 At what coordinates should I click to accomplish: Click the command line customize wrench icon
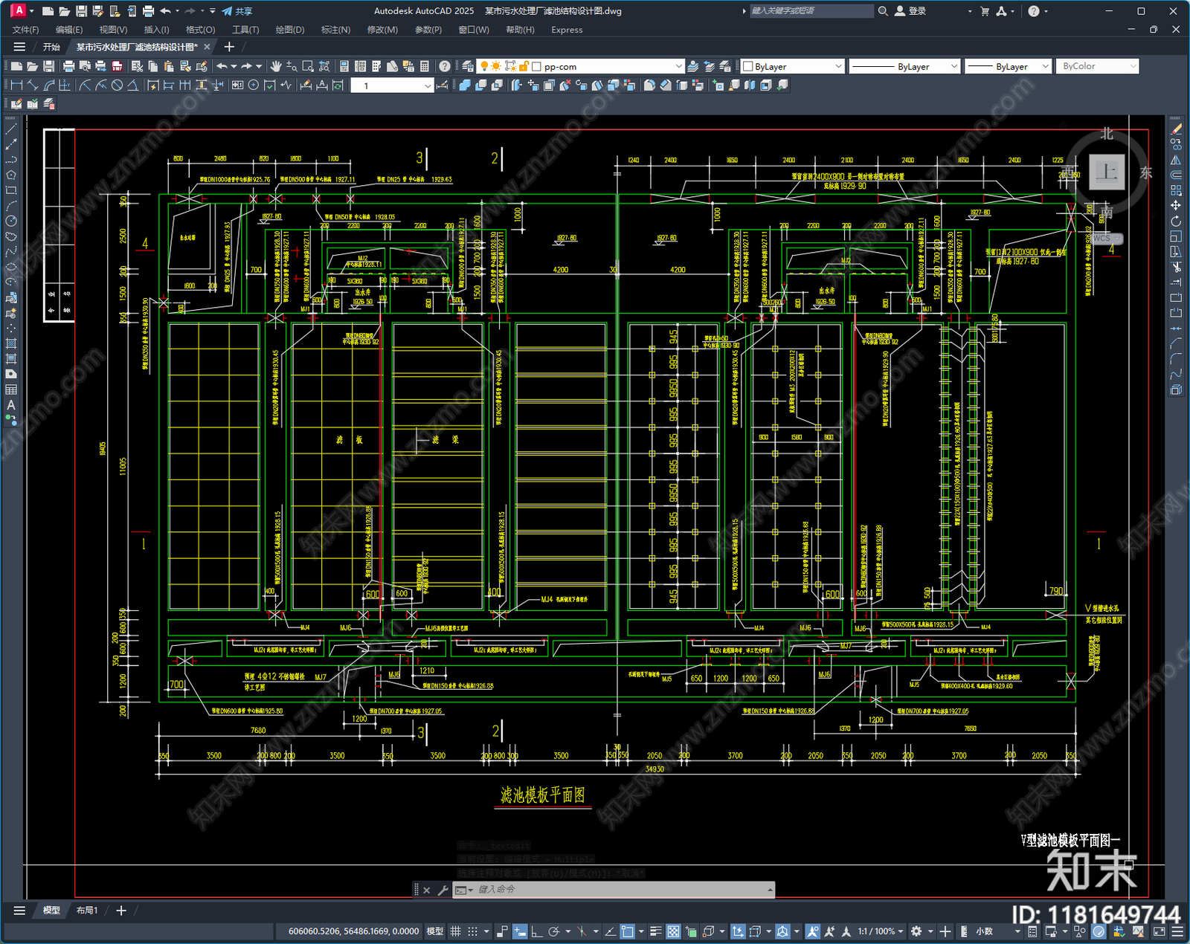click(443, 890)
